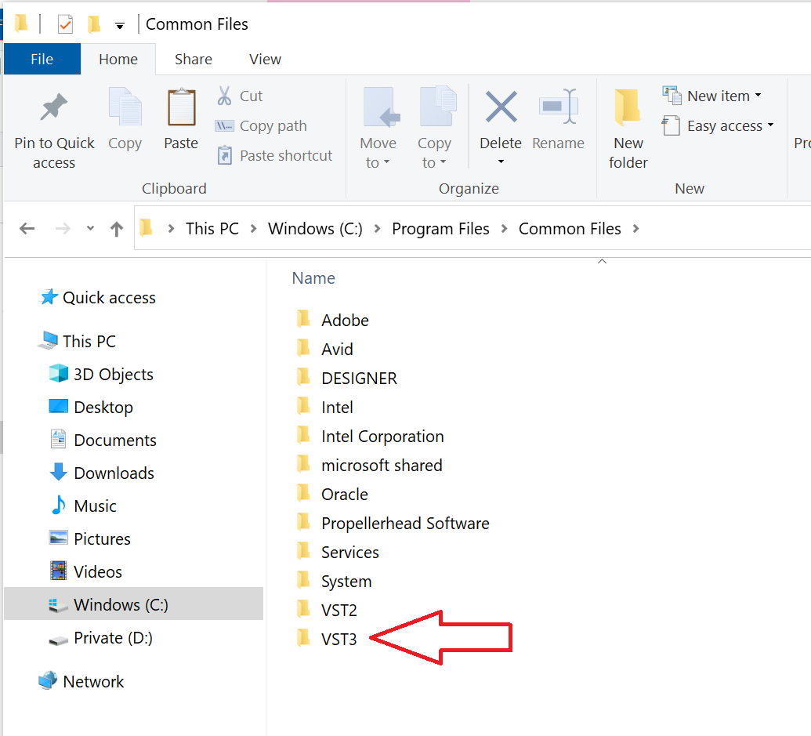Screen dimensions: 811x736
Task: Open Downloads in navigation pane
Action: [x=114, y=473]
